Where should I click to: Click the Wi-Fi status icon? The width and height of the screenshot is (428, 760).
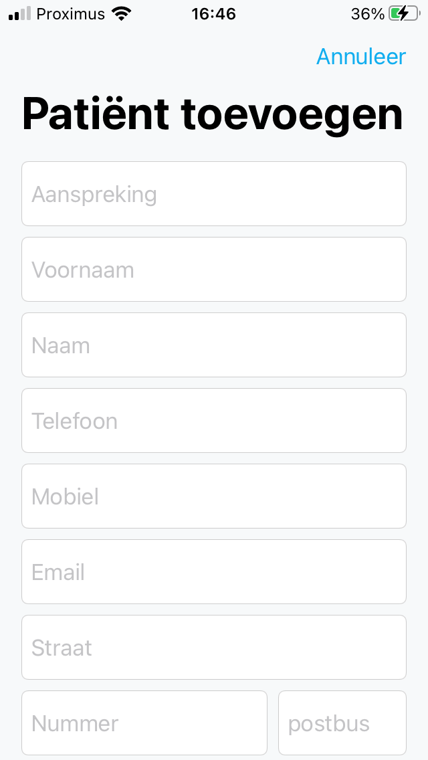(x=121, y=13)
